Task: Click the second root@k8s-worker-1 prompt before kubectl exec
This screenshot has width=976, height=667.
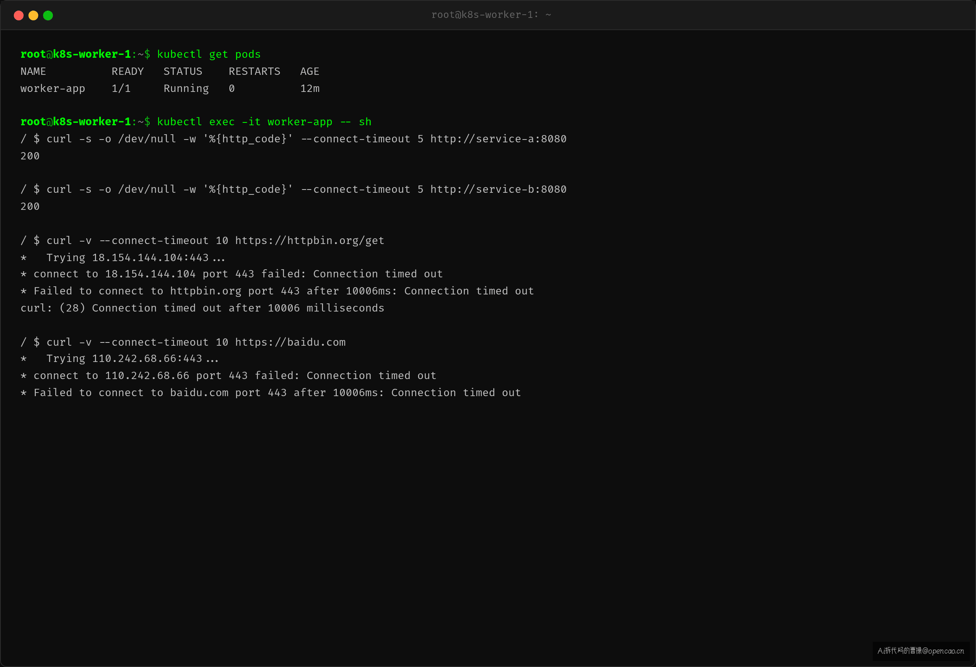Action: point(85,122)
